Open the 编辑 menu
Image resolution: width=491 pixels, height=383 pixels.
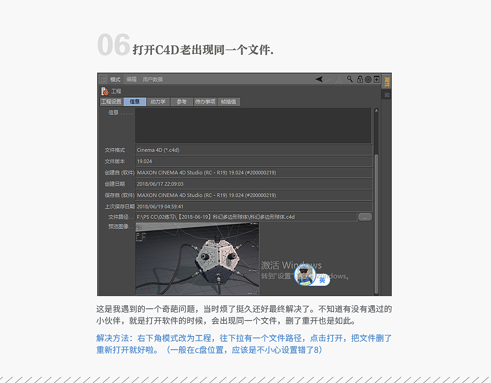click(131, 79)
